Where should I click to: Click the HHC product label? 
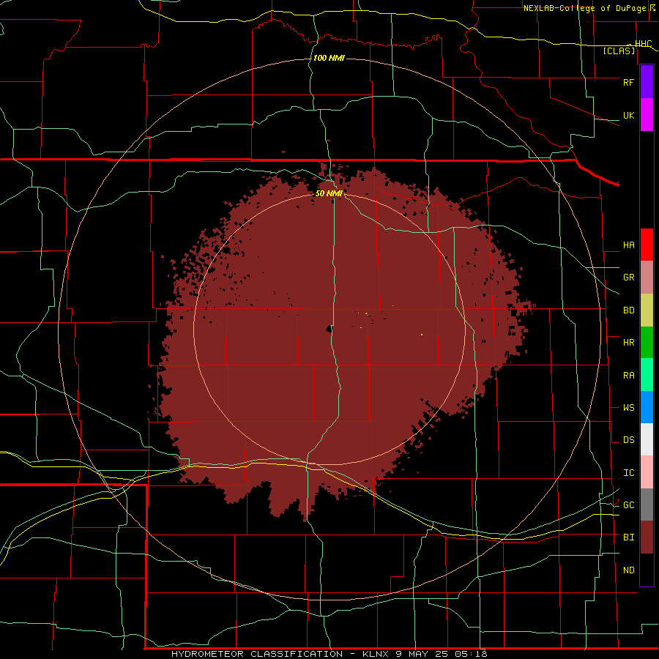(643, 44)
